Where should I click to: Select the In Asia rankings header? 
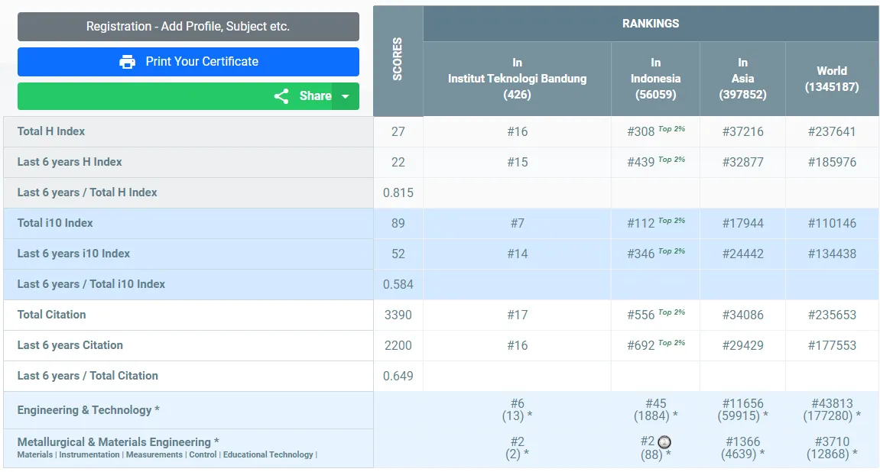(x=742, y=79)
